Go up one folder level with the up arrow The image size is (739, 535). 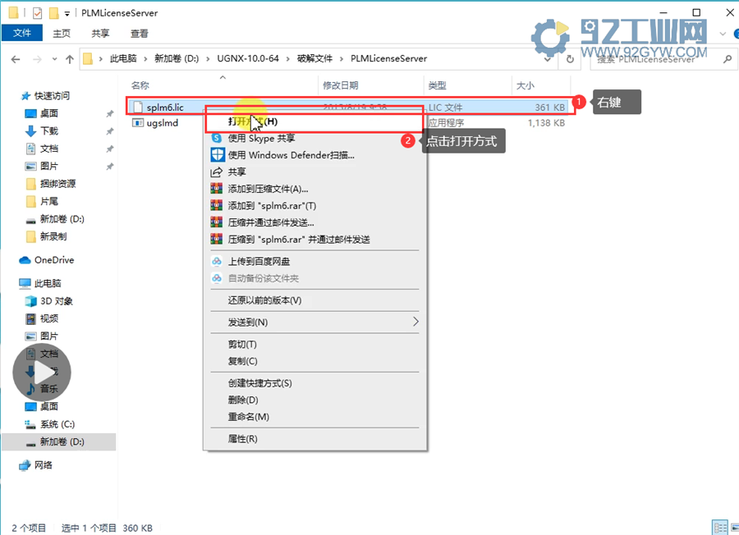70,59
